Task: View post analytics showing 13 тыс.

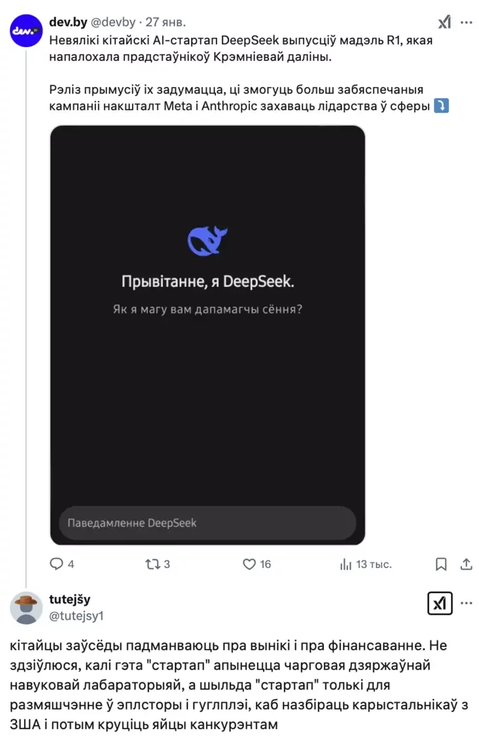Action: pyautogui.click(x=346, y=564)
